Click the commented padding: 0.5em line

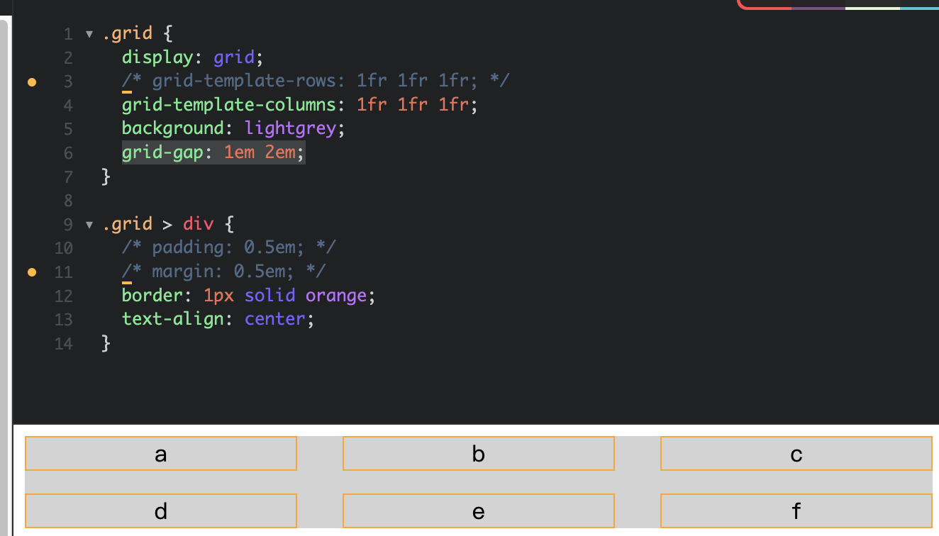click(x=229, y=247)
